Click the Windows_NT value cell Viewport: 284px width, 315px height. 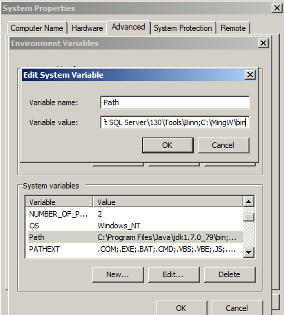(x=119, y=226)
